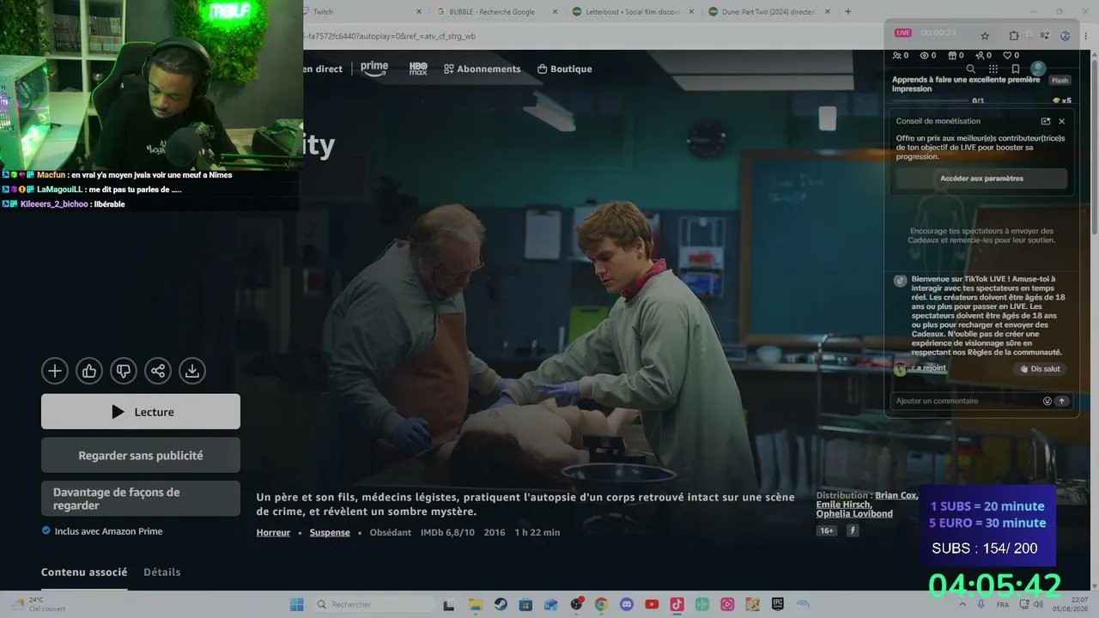Switch to the Letterboxd browser tab

(634, 11)
